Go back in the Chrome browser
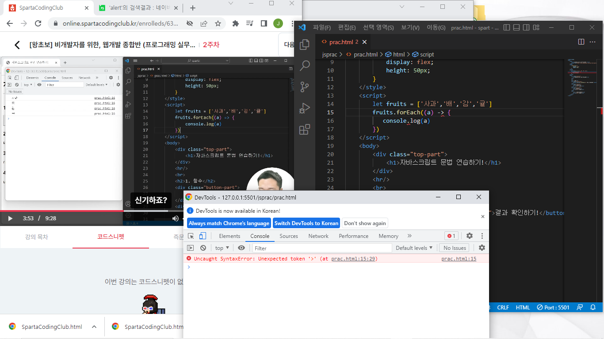Viewport: 604px width, 339px height. pos(10,23)
